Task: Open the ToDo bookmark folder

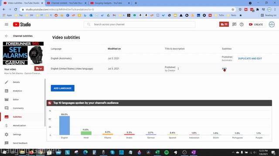Action: click(x=220, y=16)
